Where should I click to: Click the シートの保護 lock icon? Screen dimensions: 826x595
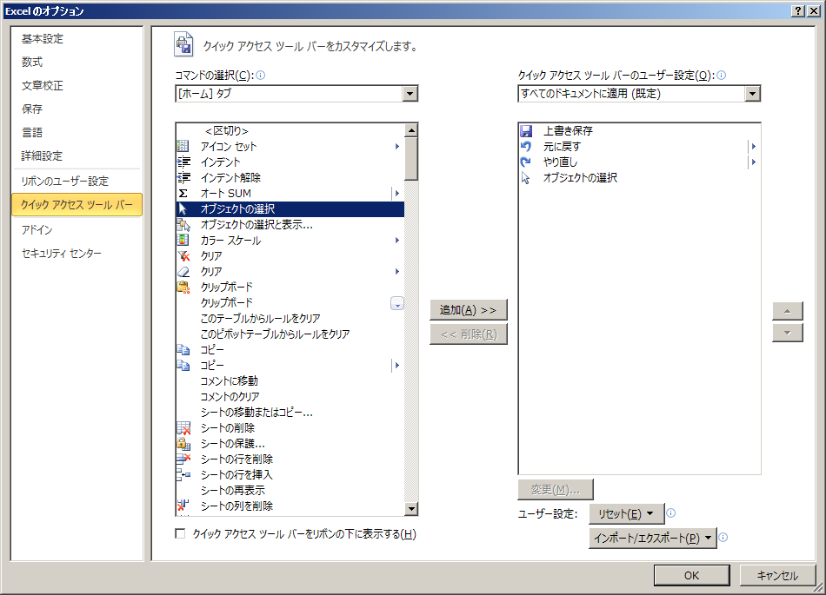coord(183,444)
